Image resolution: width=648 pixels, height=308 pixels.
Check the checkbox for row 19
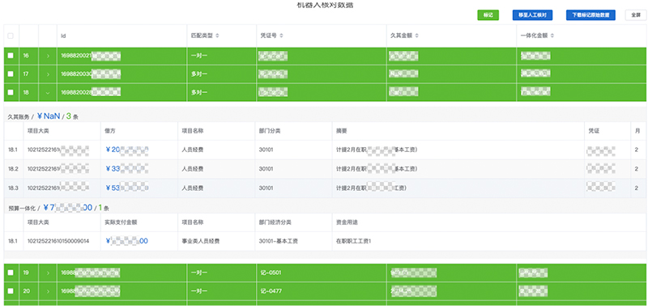(11, 272)
